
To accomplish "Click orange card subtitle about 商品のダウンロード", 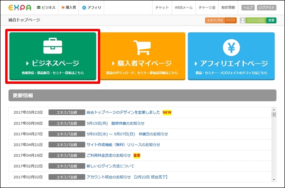I will pyautogui.click(x=142, y=73).
